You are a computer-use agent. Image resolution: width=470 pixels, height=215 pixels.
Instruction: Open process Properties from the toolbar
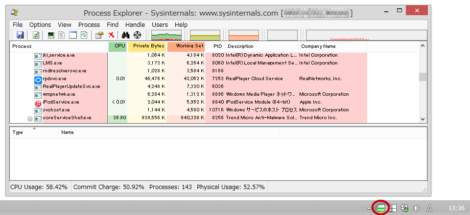click(99, 35)
